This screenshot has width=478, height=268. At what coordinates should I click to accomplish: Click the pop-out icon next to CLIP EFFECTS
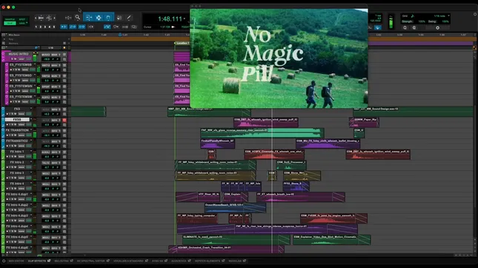pyautogui.click(x=49, y=261)
